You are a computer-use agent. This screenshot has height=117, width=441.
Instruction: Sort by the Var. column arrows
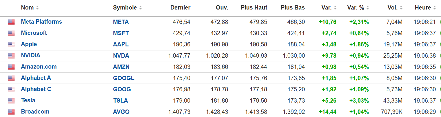click(x=335, y=8)
